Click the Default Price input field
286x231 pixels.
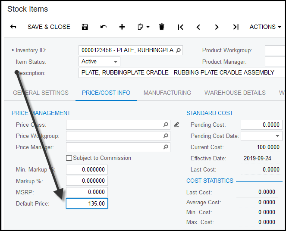(87, 203)
